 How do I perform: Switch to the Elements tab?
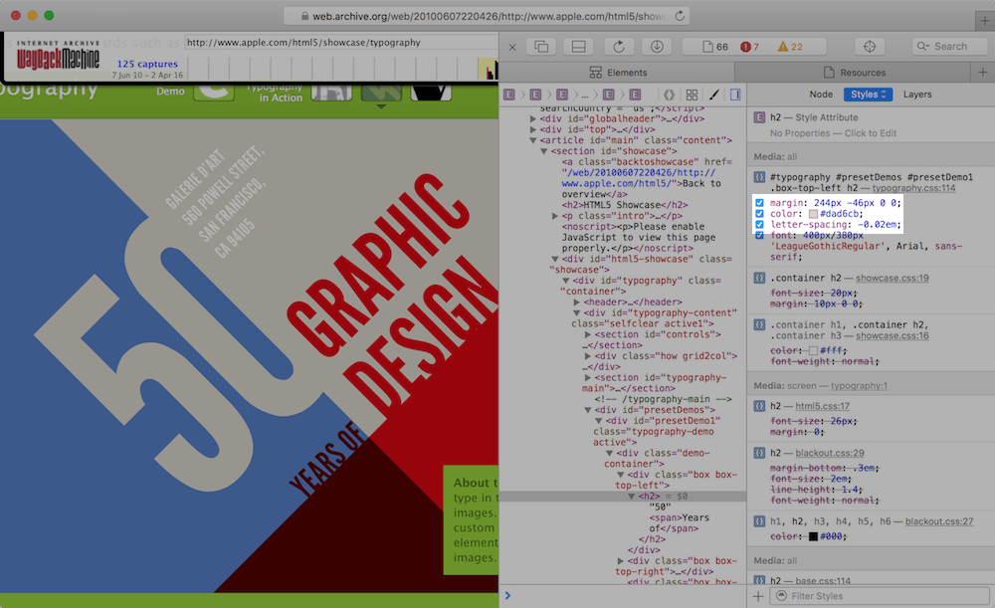tap(618, 73)
